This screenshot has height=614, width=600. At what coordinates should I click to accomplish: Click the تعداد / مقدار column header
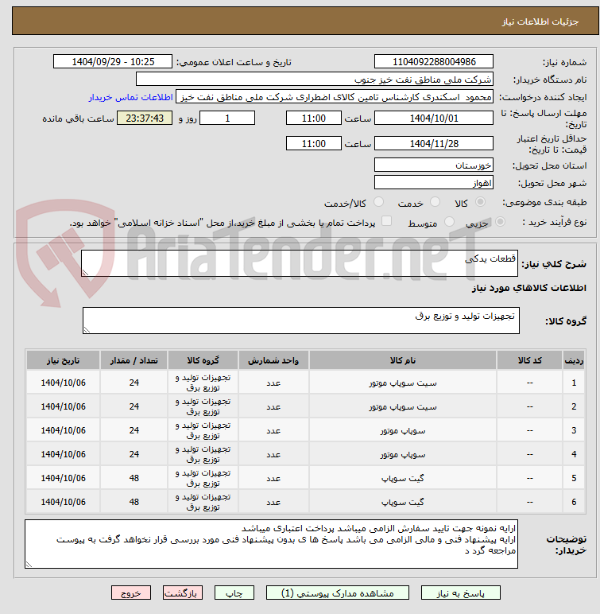134,360
